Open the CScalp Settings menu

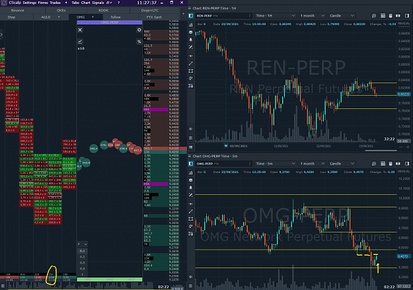pyautogui.click(x=30, y=3)
